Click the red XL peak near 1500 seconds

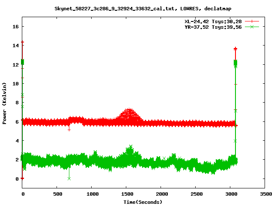click(x=129, y=109)
